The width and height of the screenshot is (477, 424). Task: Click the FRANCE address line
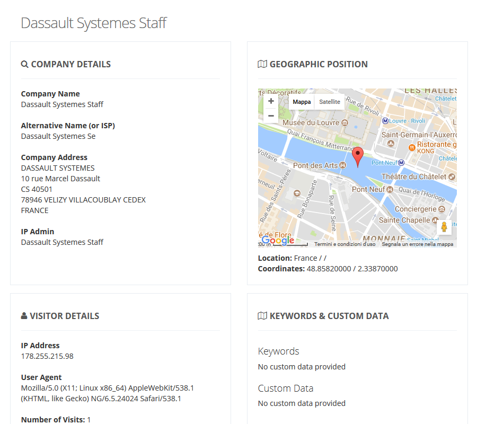coord(34,210)
